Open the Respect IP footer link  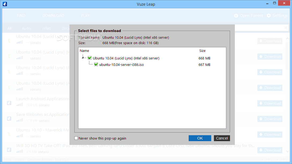[62, 159]
